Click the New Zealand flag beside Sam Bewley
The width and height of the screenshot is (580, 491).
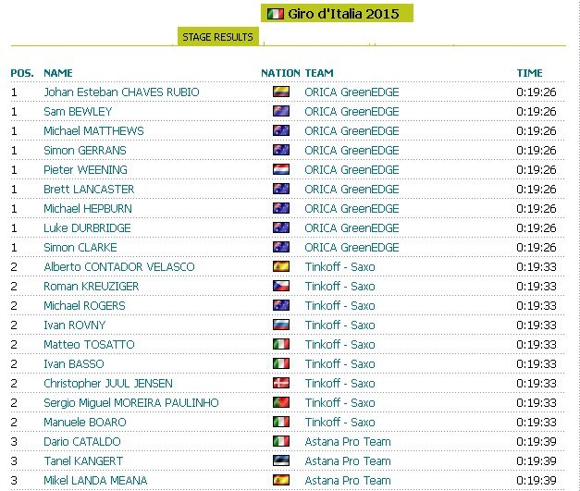coord(281,111)
